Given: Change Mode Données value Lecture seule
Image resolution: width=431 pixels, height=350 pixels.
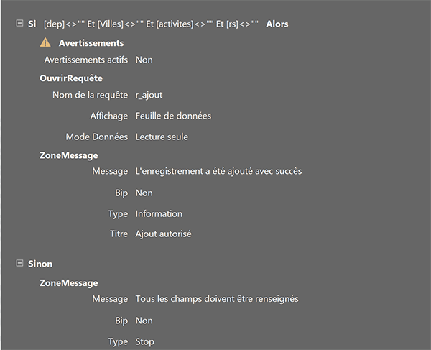Looking at the screenshot, I should coord(162,137).
